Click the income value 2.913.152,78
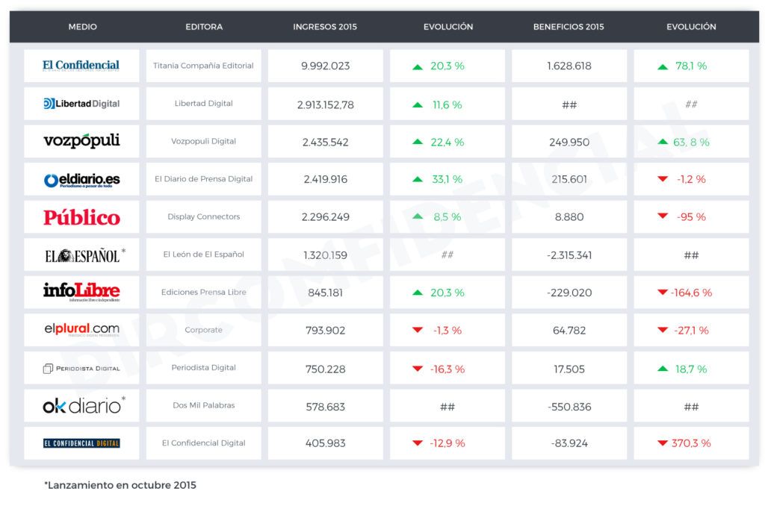765x506 pixels. click(326, 104)
